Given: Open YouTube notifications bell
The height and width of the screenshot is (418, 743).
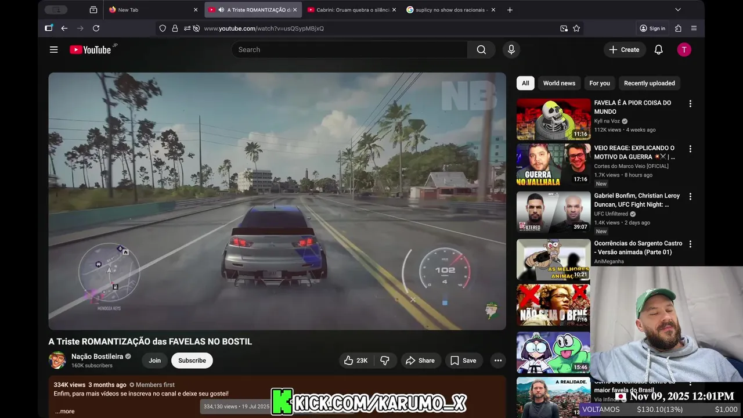Looking at the screenshot, I should [658, 50].
